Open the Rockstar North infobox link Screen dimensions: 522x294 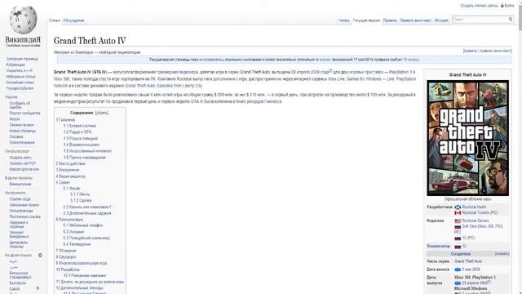(x=474, y=207)
